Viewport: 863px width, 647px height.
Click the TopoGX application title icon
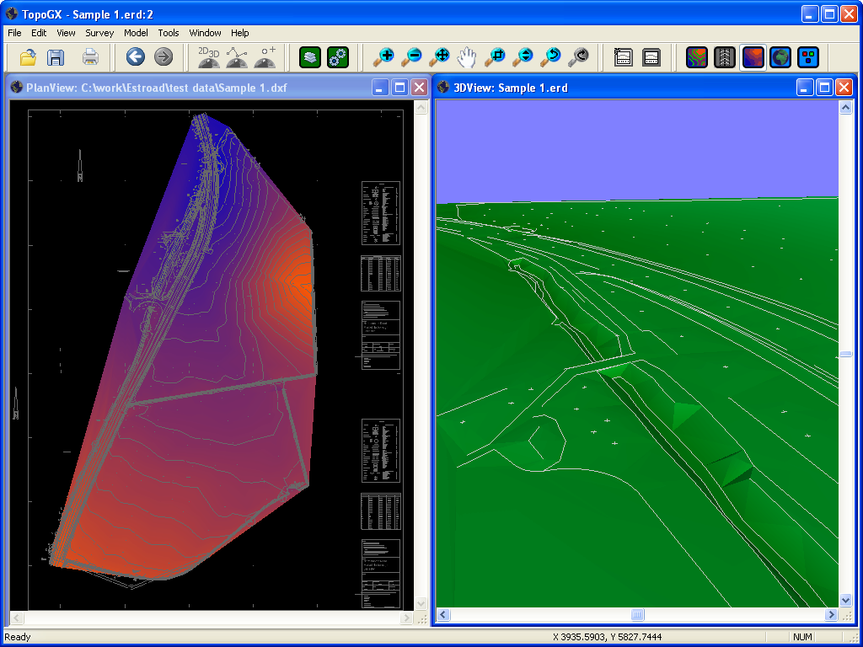12,13
